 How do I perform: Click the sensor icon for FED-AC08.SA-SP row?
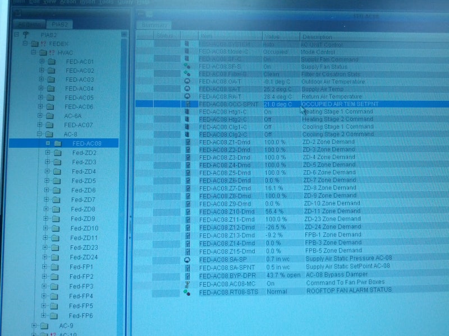[x=187, y=260]
